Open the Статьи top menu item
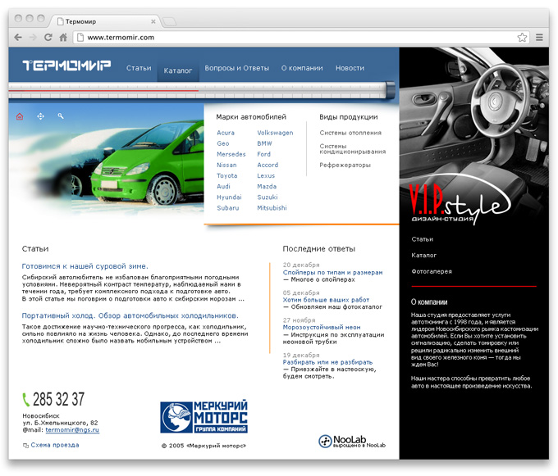Image resolution: width=558 pixels, height=476 pixels. [x=139, y=68]
